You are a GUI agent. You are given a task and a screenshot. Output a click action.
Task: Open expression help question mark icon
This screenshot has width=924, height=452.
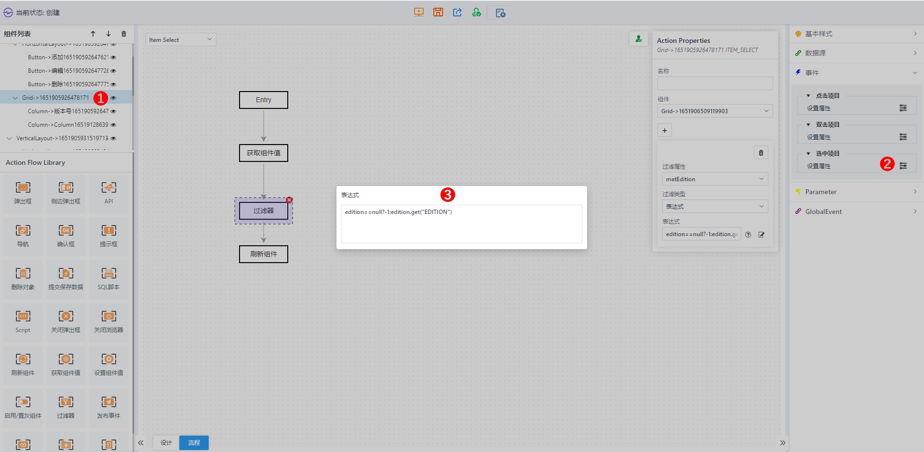coord(748,235)
